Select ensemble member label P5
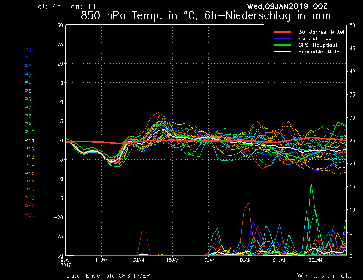Viewport: 363px width, 280px height. [x=28, y=91]
